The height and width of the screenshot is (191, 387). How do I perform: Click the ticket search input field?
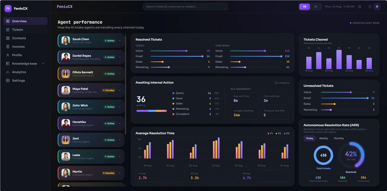pyautogui.click(x=185, y=7)
